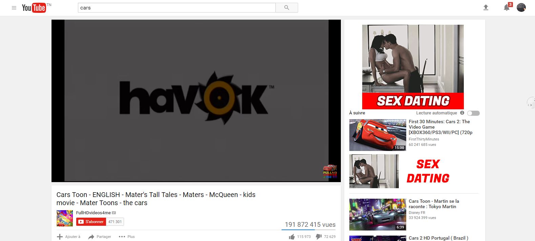Screen dimensions: 535x241
Task: Open notifications bell
Action: [x=507, y=7]
